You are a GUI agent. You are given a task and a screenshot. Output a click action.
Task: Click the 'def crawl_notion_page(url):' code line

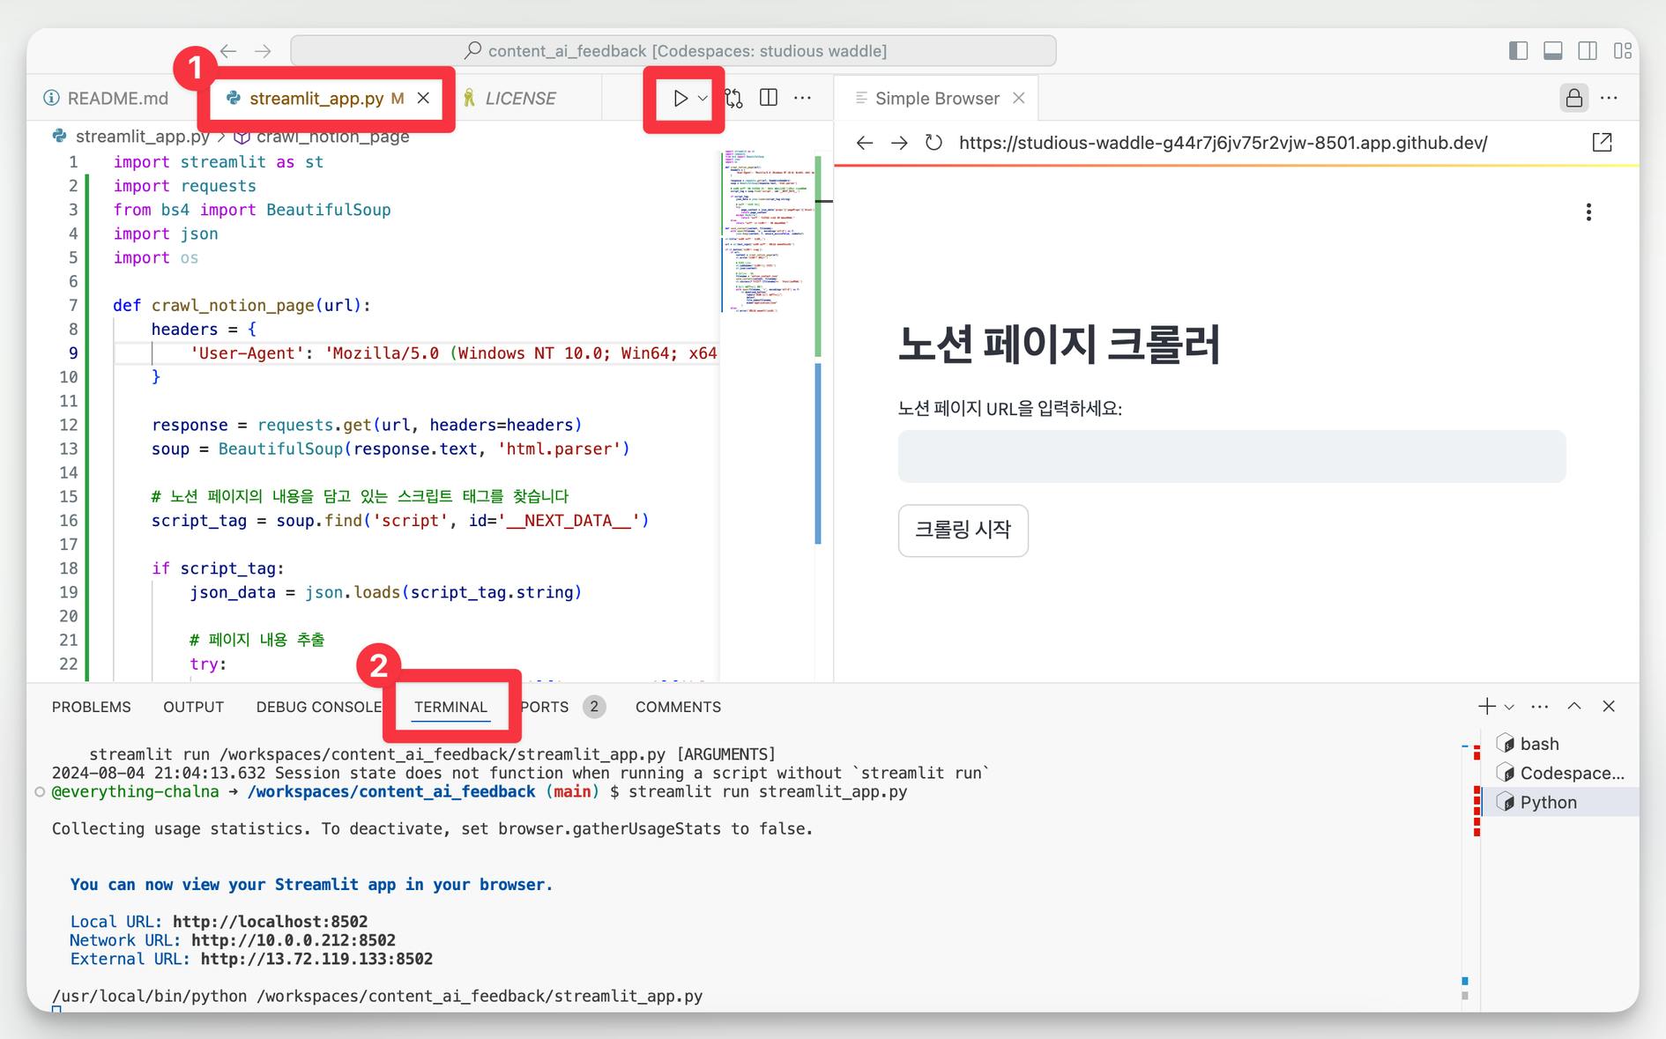242,305
